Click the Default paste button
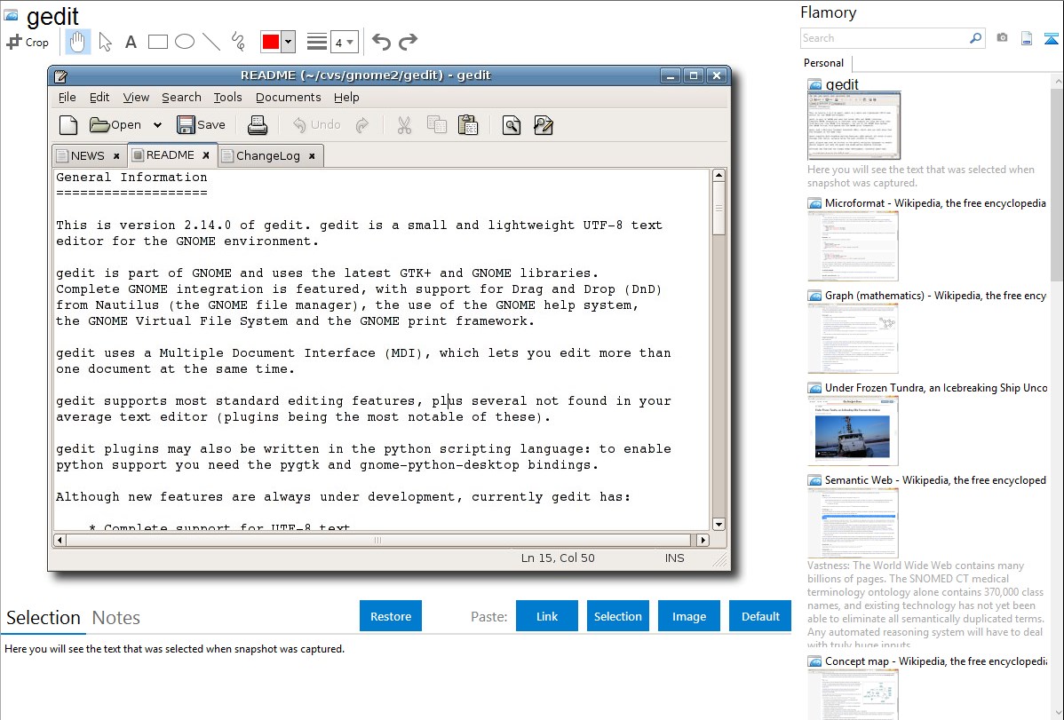1064x720 pixels. tap(760, 616)
